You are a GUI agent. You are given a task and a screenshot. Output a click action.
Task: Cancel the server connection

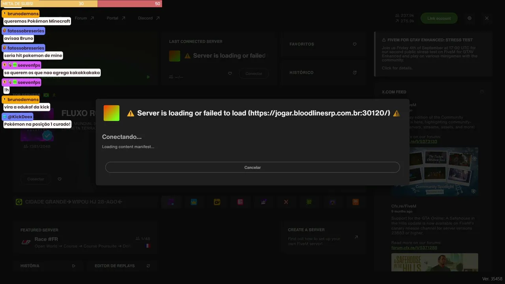click(x=252, y=167)
